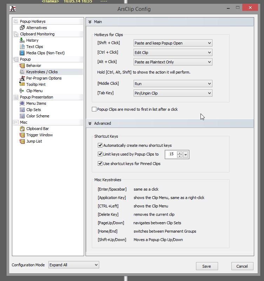Open Clip Menu settings page

[x=34, y=91]
